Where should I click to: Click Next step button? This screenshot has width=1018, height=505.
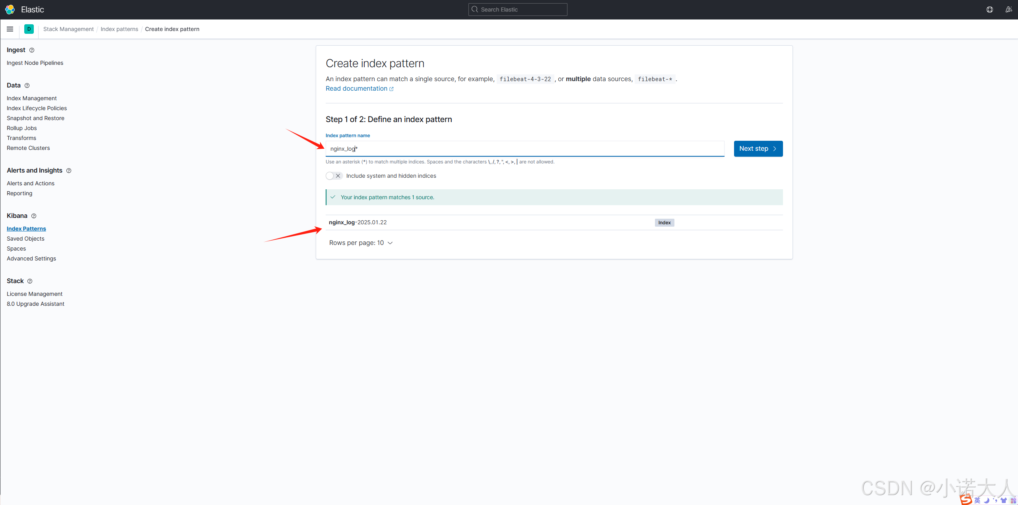(758, 148)
